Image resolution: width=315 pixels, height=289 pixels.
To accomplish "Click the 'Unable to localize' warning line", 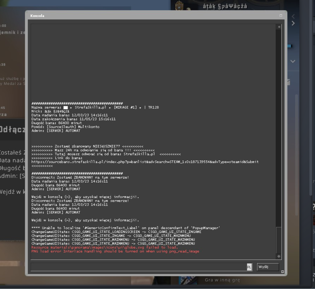I will (126, 228).
